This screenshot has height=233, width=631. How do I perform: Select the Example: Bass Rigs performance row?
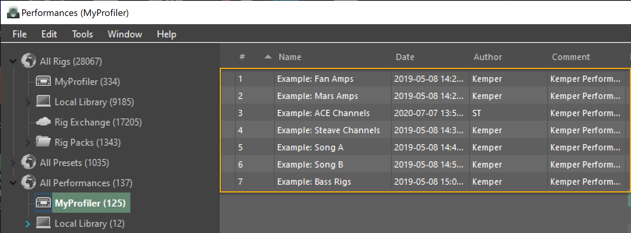(314, 182)
